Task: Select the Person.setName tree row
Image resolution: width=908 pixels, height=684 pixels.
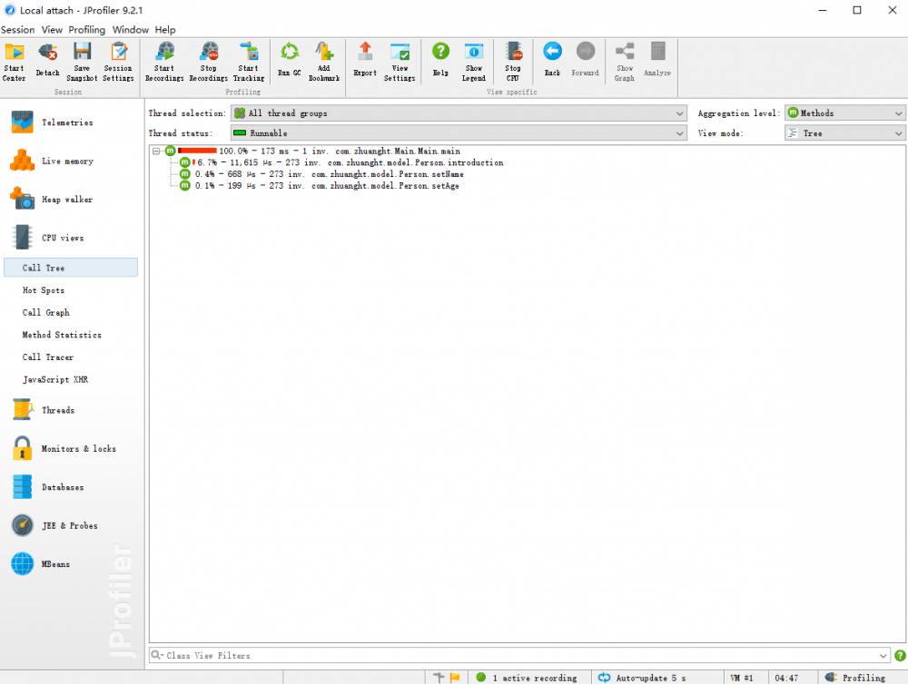Action: click(x=321, y=174)
